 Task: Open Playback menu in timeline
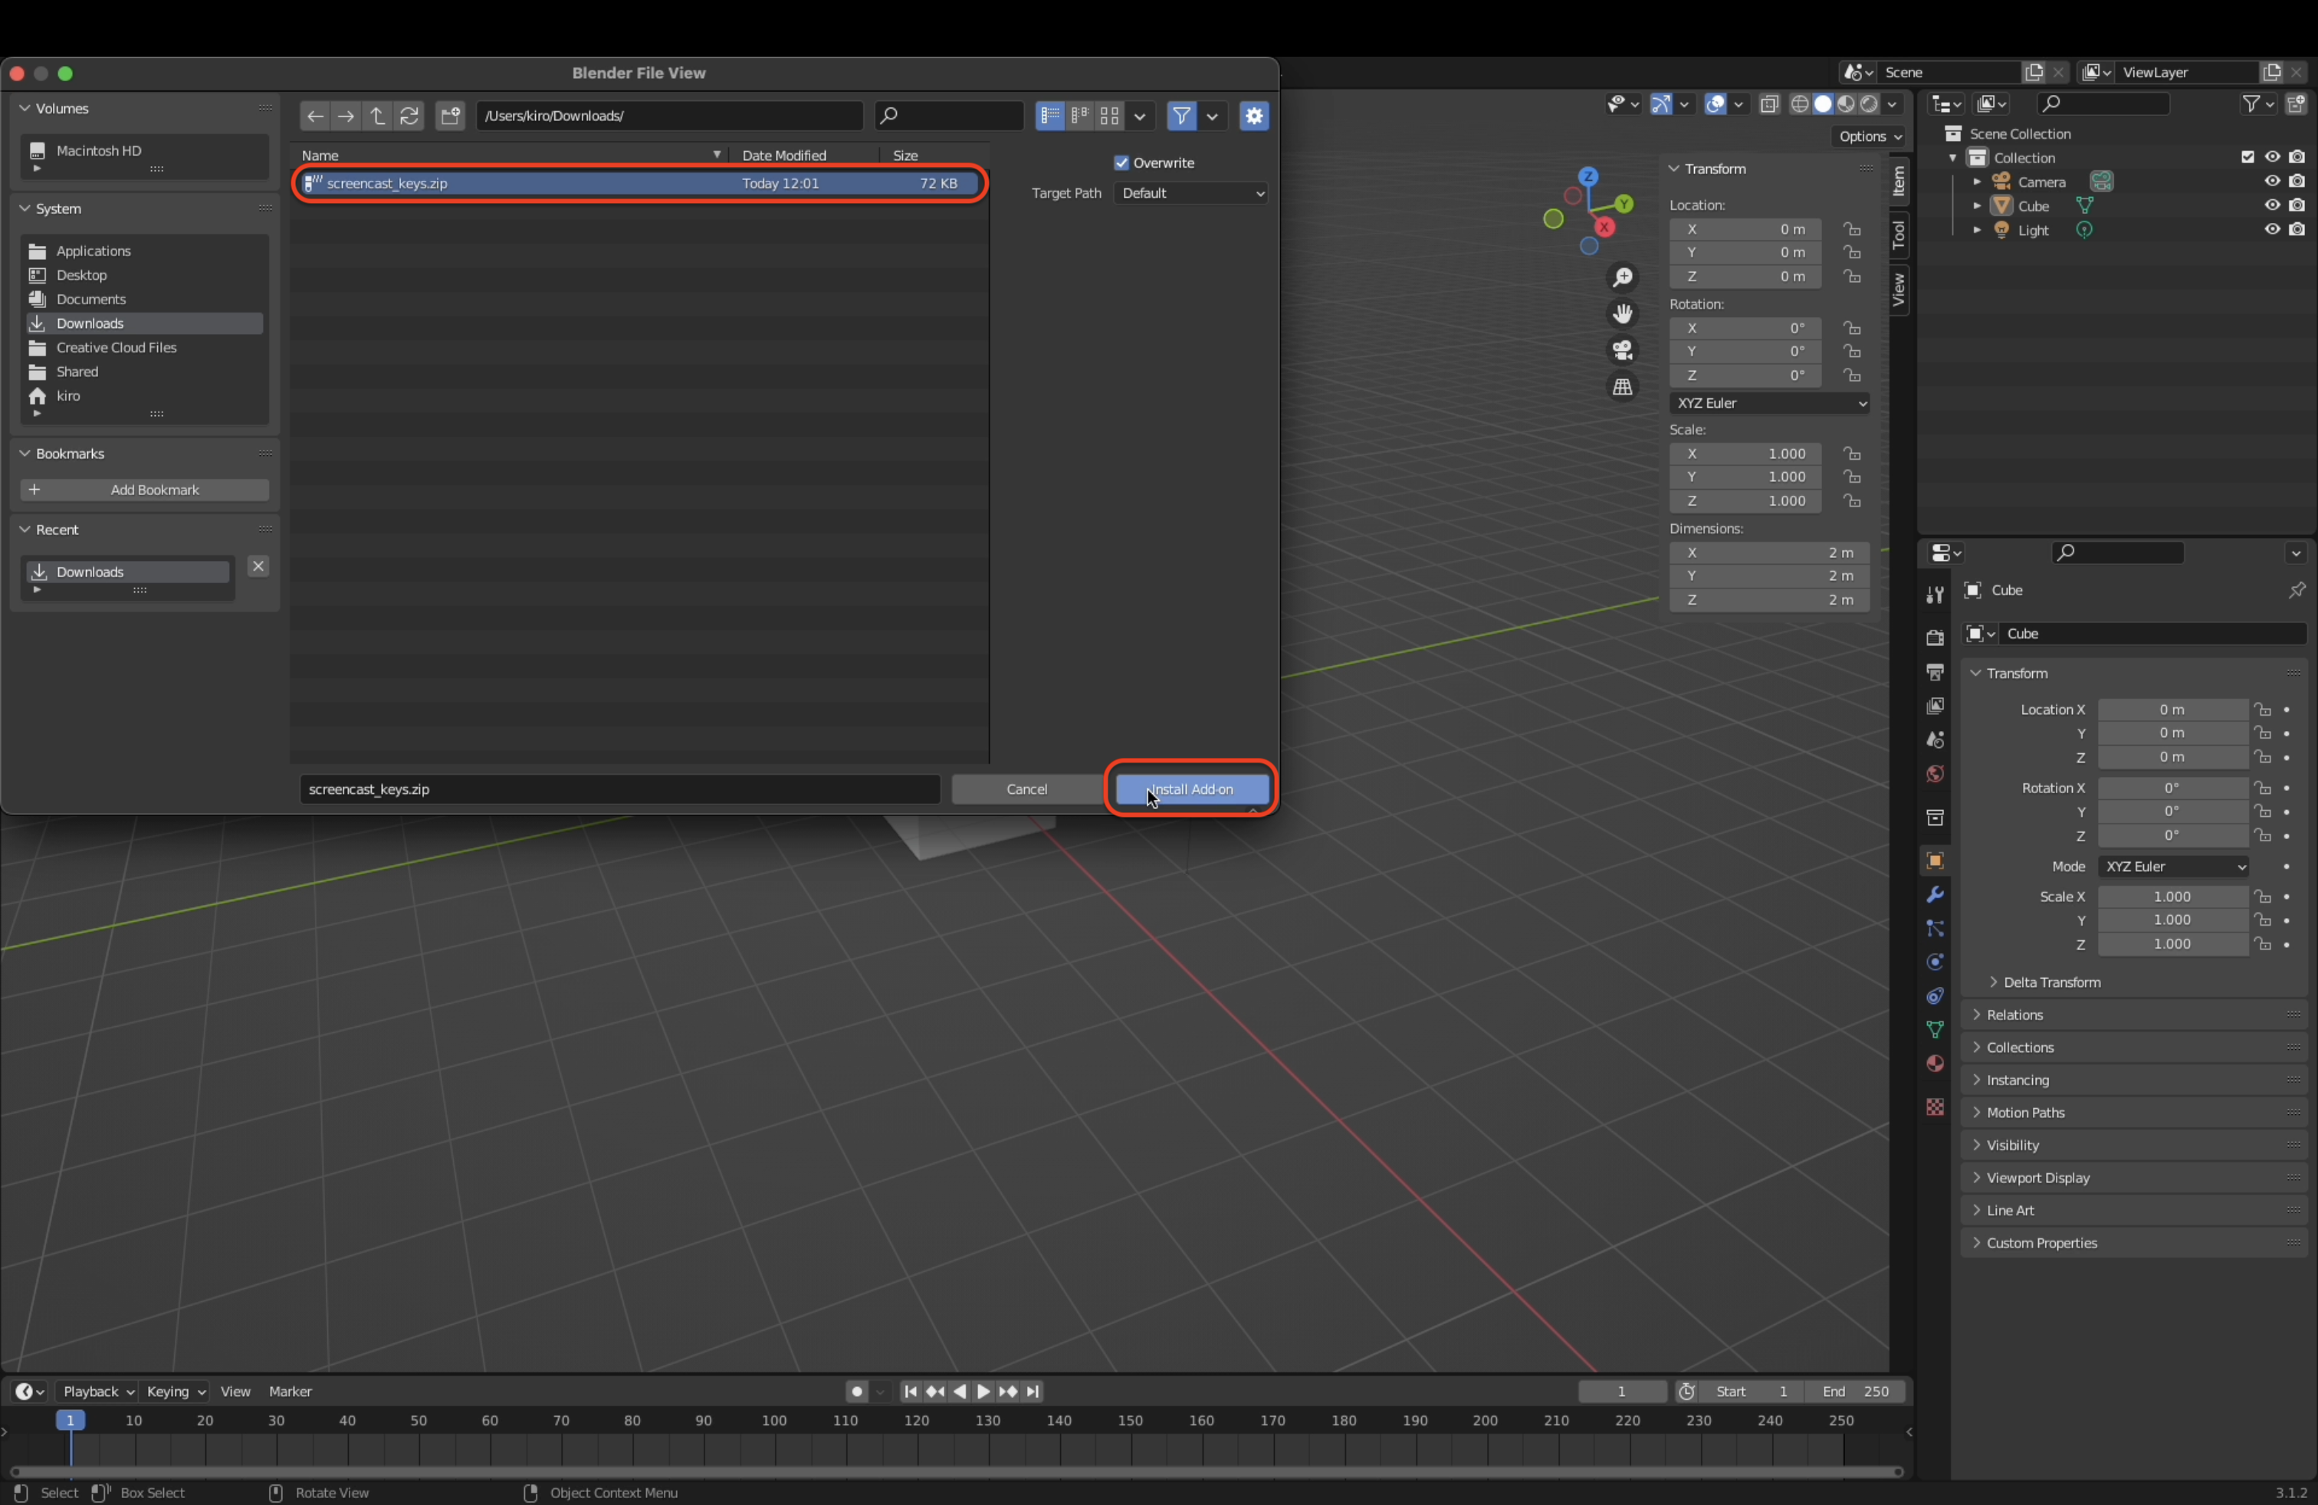[97, 1392]
